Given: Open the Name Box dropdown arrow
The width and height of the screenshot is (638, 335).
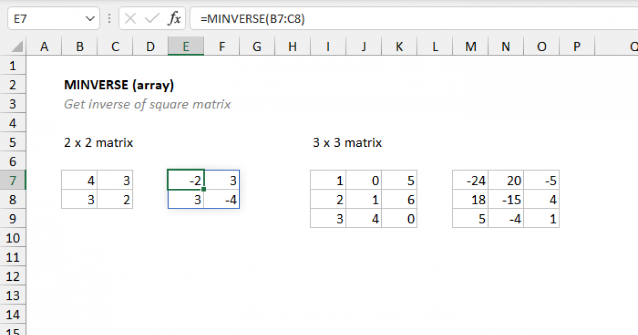Looking at the screenshot, I should tap(89, 19).
